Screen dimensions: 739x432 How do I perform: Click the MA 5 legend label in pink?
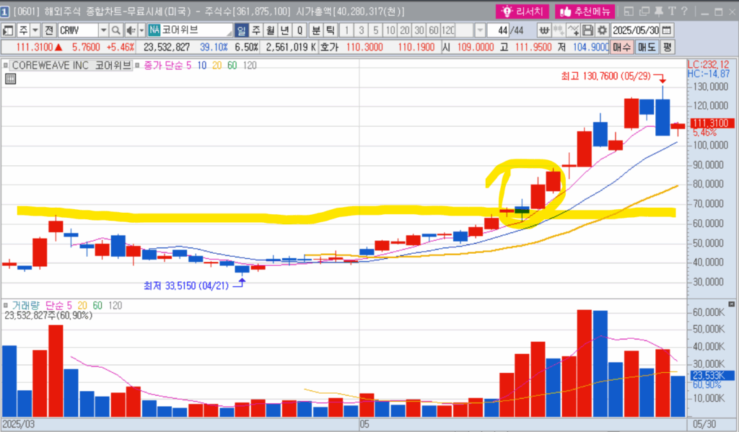click(x=188, y=66)
